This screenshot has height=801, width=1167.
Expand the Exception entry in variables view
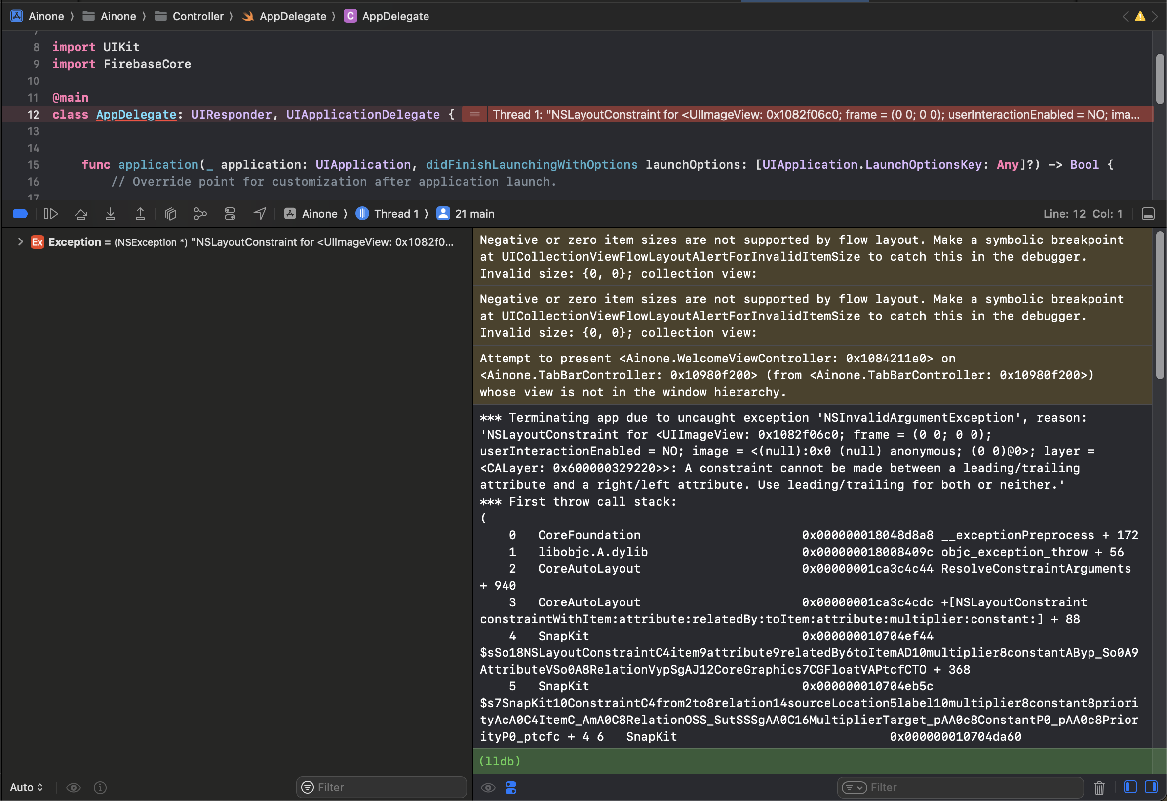[x=20, y=241]
